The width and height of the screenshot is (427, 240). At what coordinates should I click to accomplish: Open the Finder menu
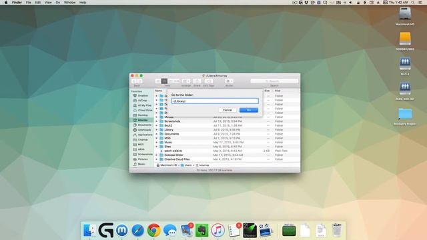tap(17, 3)
